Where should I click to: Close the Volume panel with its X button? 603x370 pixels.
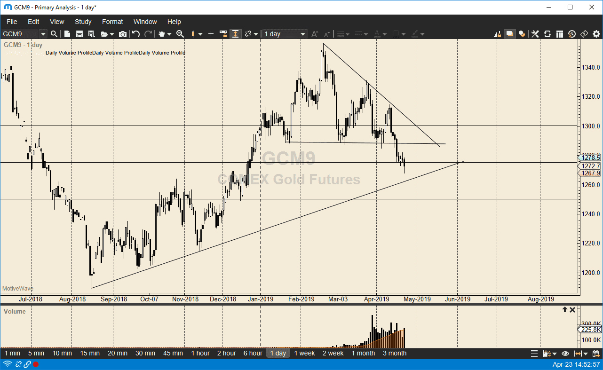click(x=572, y=309)
